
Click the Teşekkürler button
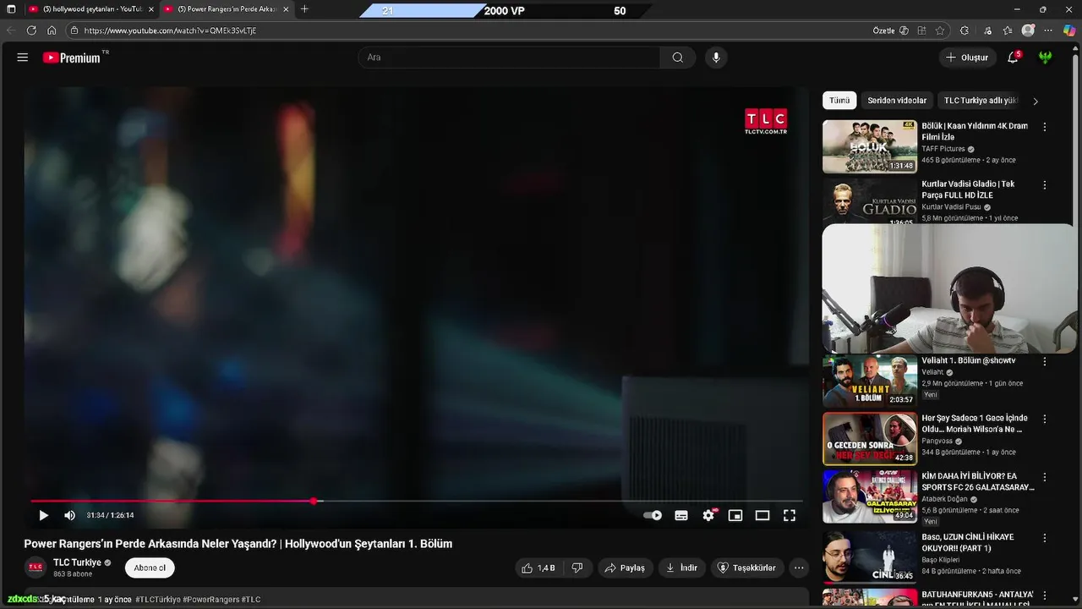(746, 568)
